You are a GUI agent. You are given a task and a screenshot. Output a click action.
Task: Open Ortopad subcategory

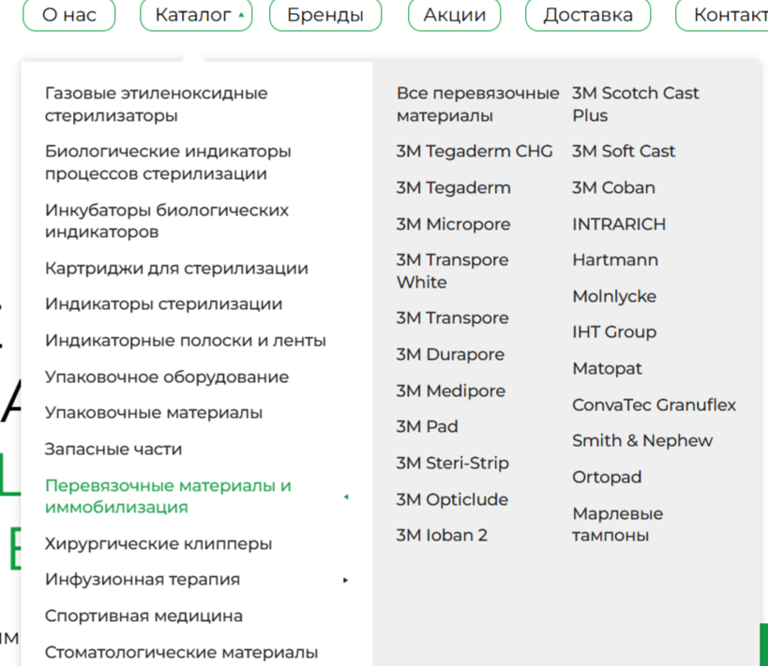click(607, 477)
